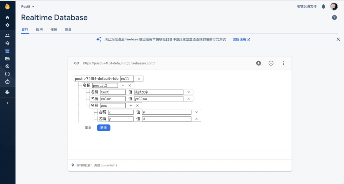Open Project Overview home icon
The height and width of the screenshot is (184, 344).
(7, 17)
